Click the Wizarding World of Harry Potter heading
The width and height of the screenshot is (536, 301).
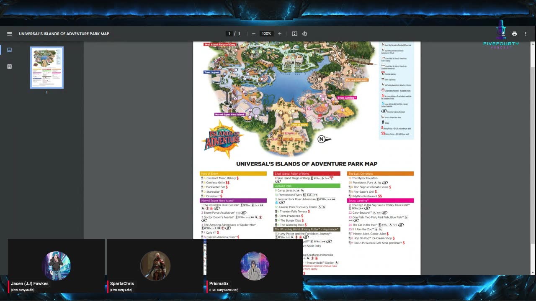(x=307, y=230)
